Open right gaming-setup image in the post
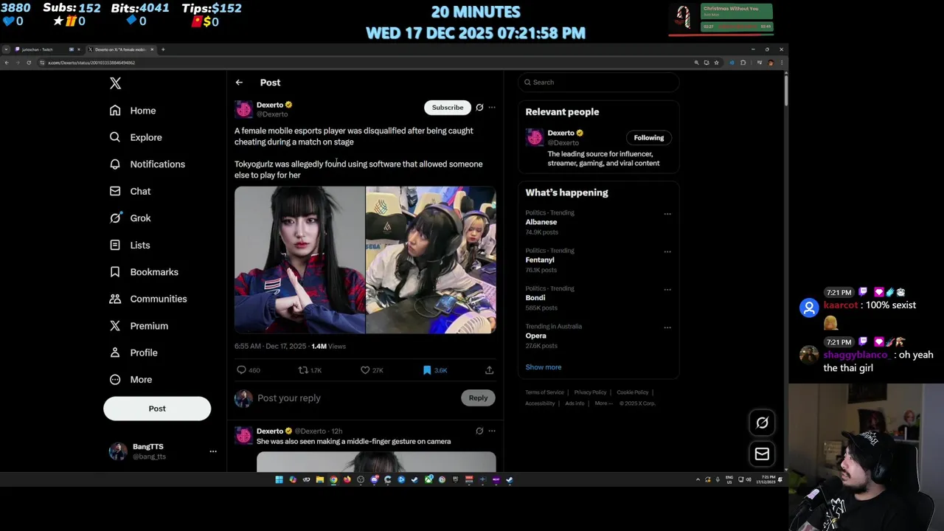 point(431,260)
